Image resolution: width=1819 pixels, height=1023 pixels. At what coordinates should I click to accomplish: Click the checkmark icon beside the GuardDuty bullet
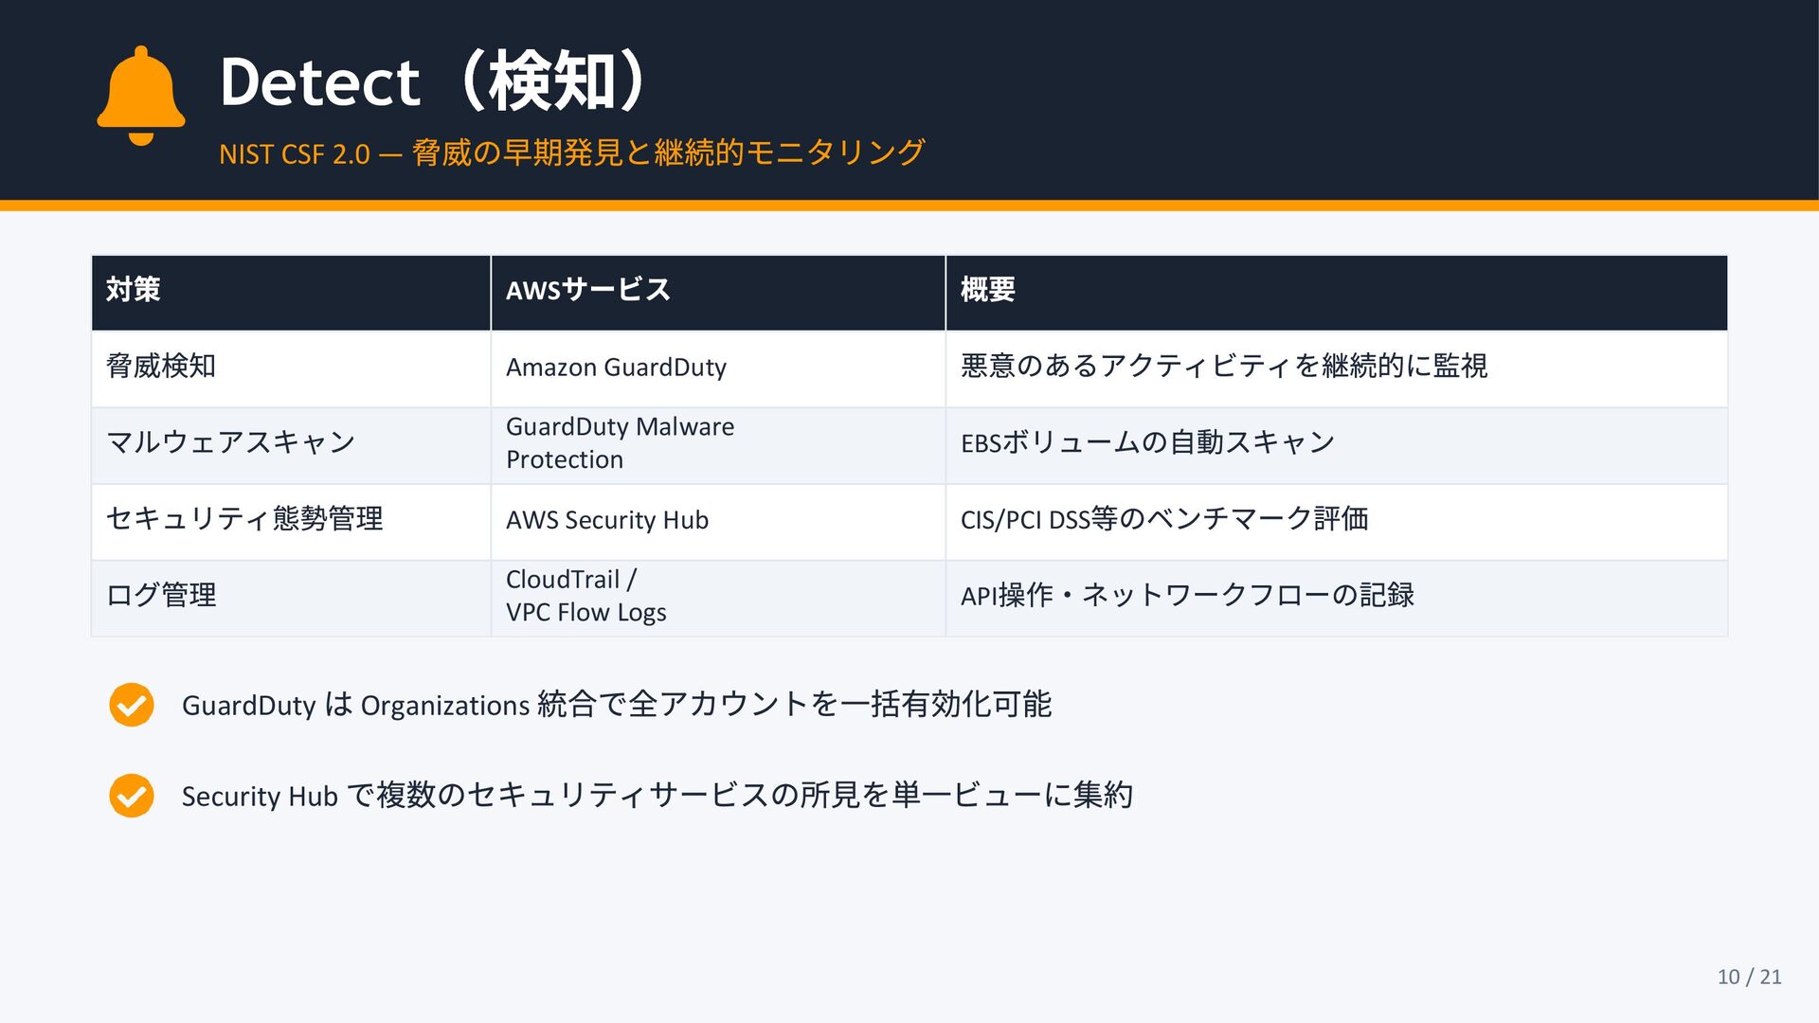(132, 705)
